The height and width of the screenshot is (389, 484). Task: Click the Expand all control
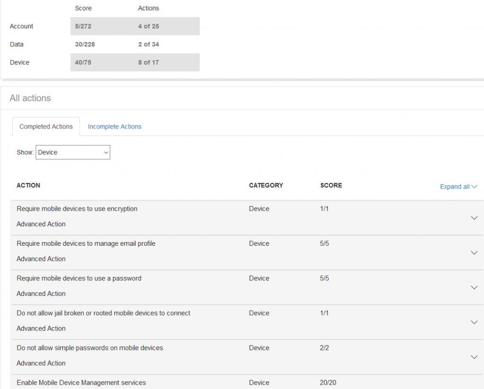pyautogui.click(x=458, y=187)
